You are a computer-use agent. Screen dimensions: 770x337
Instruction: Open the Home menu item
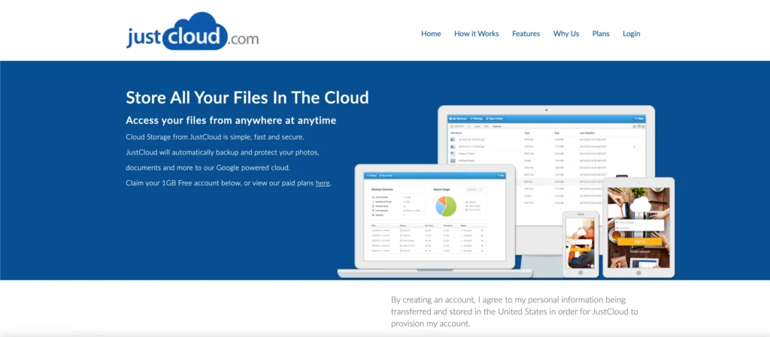(431, 34)
